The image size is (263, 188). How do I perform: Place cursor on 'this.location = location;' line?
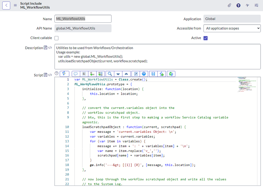pyautogui.click(x=114, y=94)
